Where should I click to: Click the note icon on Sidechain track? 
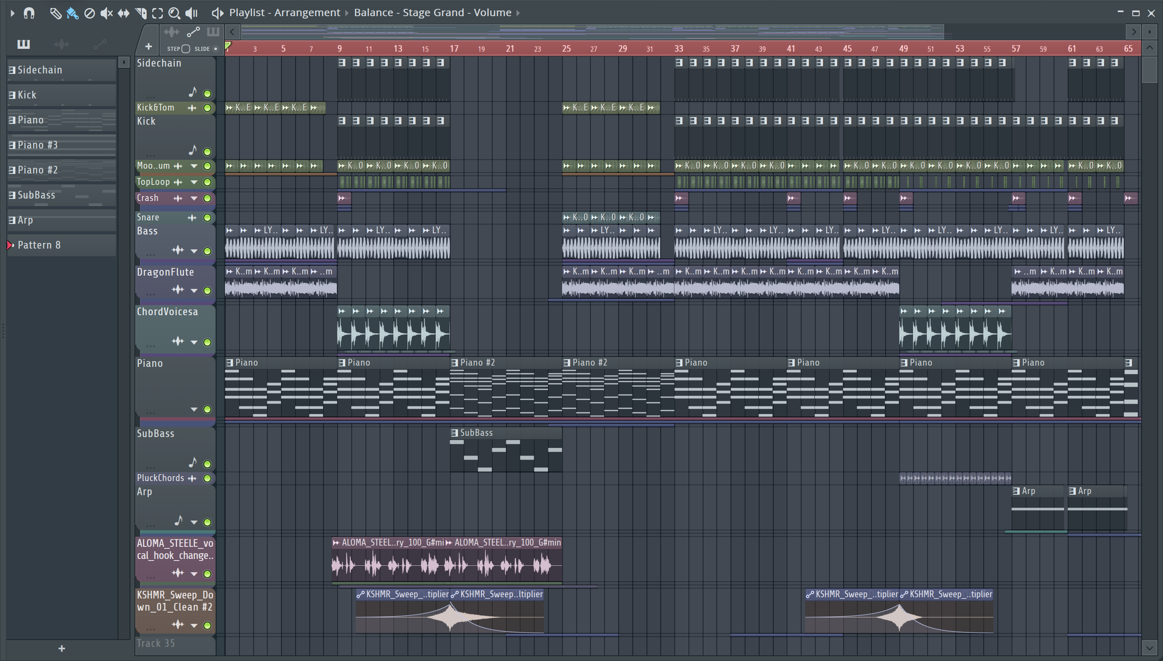193,92
